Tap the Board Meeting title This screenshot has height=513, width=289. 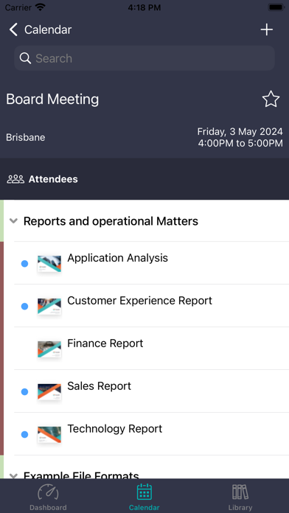(x=52, y=99)
